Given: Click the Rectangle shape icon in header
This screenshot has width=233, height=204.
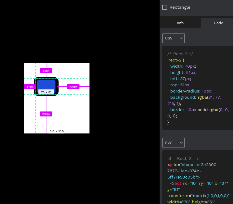Looking at the screenshot, I should 165,7.
